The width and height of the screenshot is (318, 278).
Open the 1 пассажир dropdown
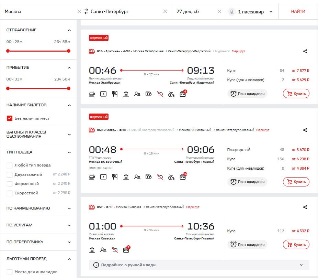click(251, 12)
